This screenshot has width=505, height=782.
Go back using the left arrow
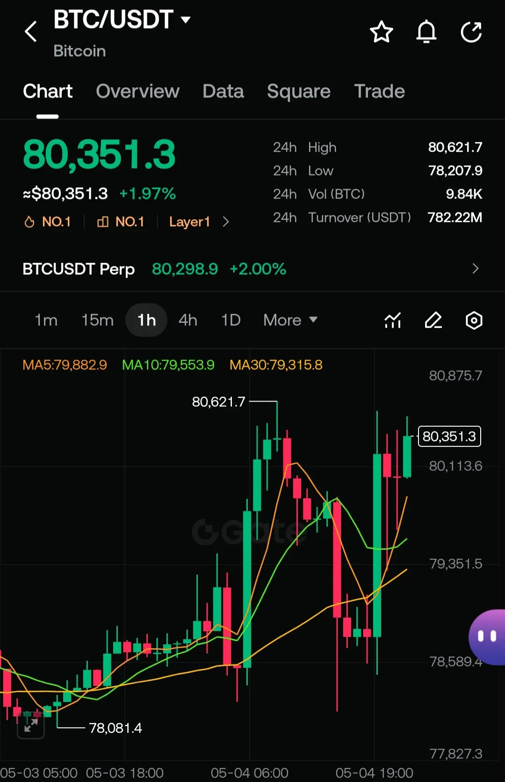[31, 32]
